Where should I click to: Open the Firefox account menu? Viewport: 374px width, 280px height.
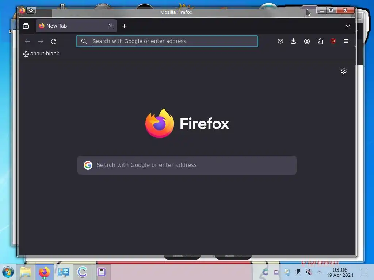coord(307,41)
